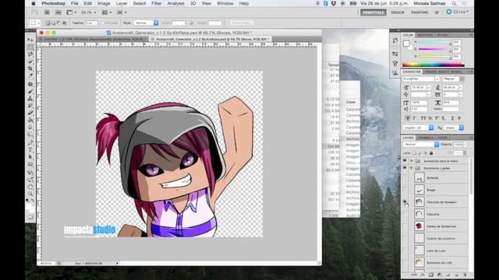The width and height of the screenshot is (499, 280).
Task: Open the marquee Style dropdown
Action: (146, 23)
